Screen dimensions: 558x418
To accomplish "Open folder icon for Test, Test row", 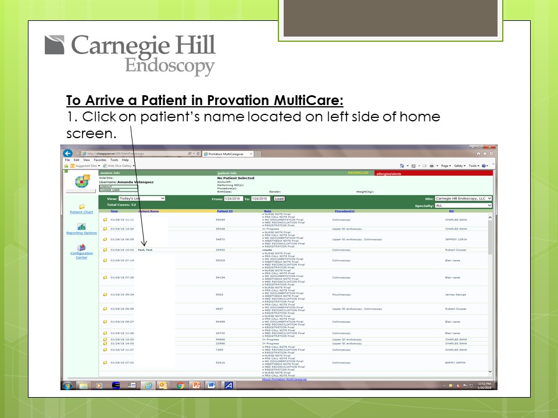I will [105, 250].
